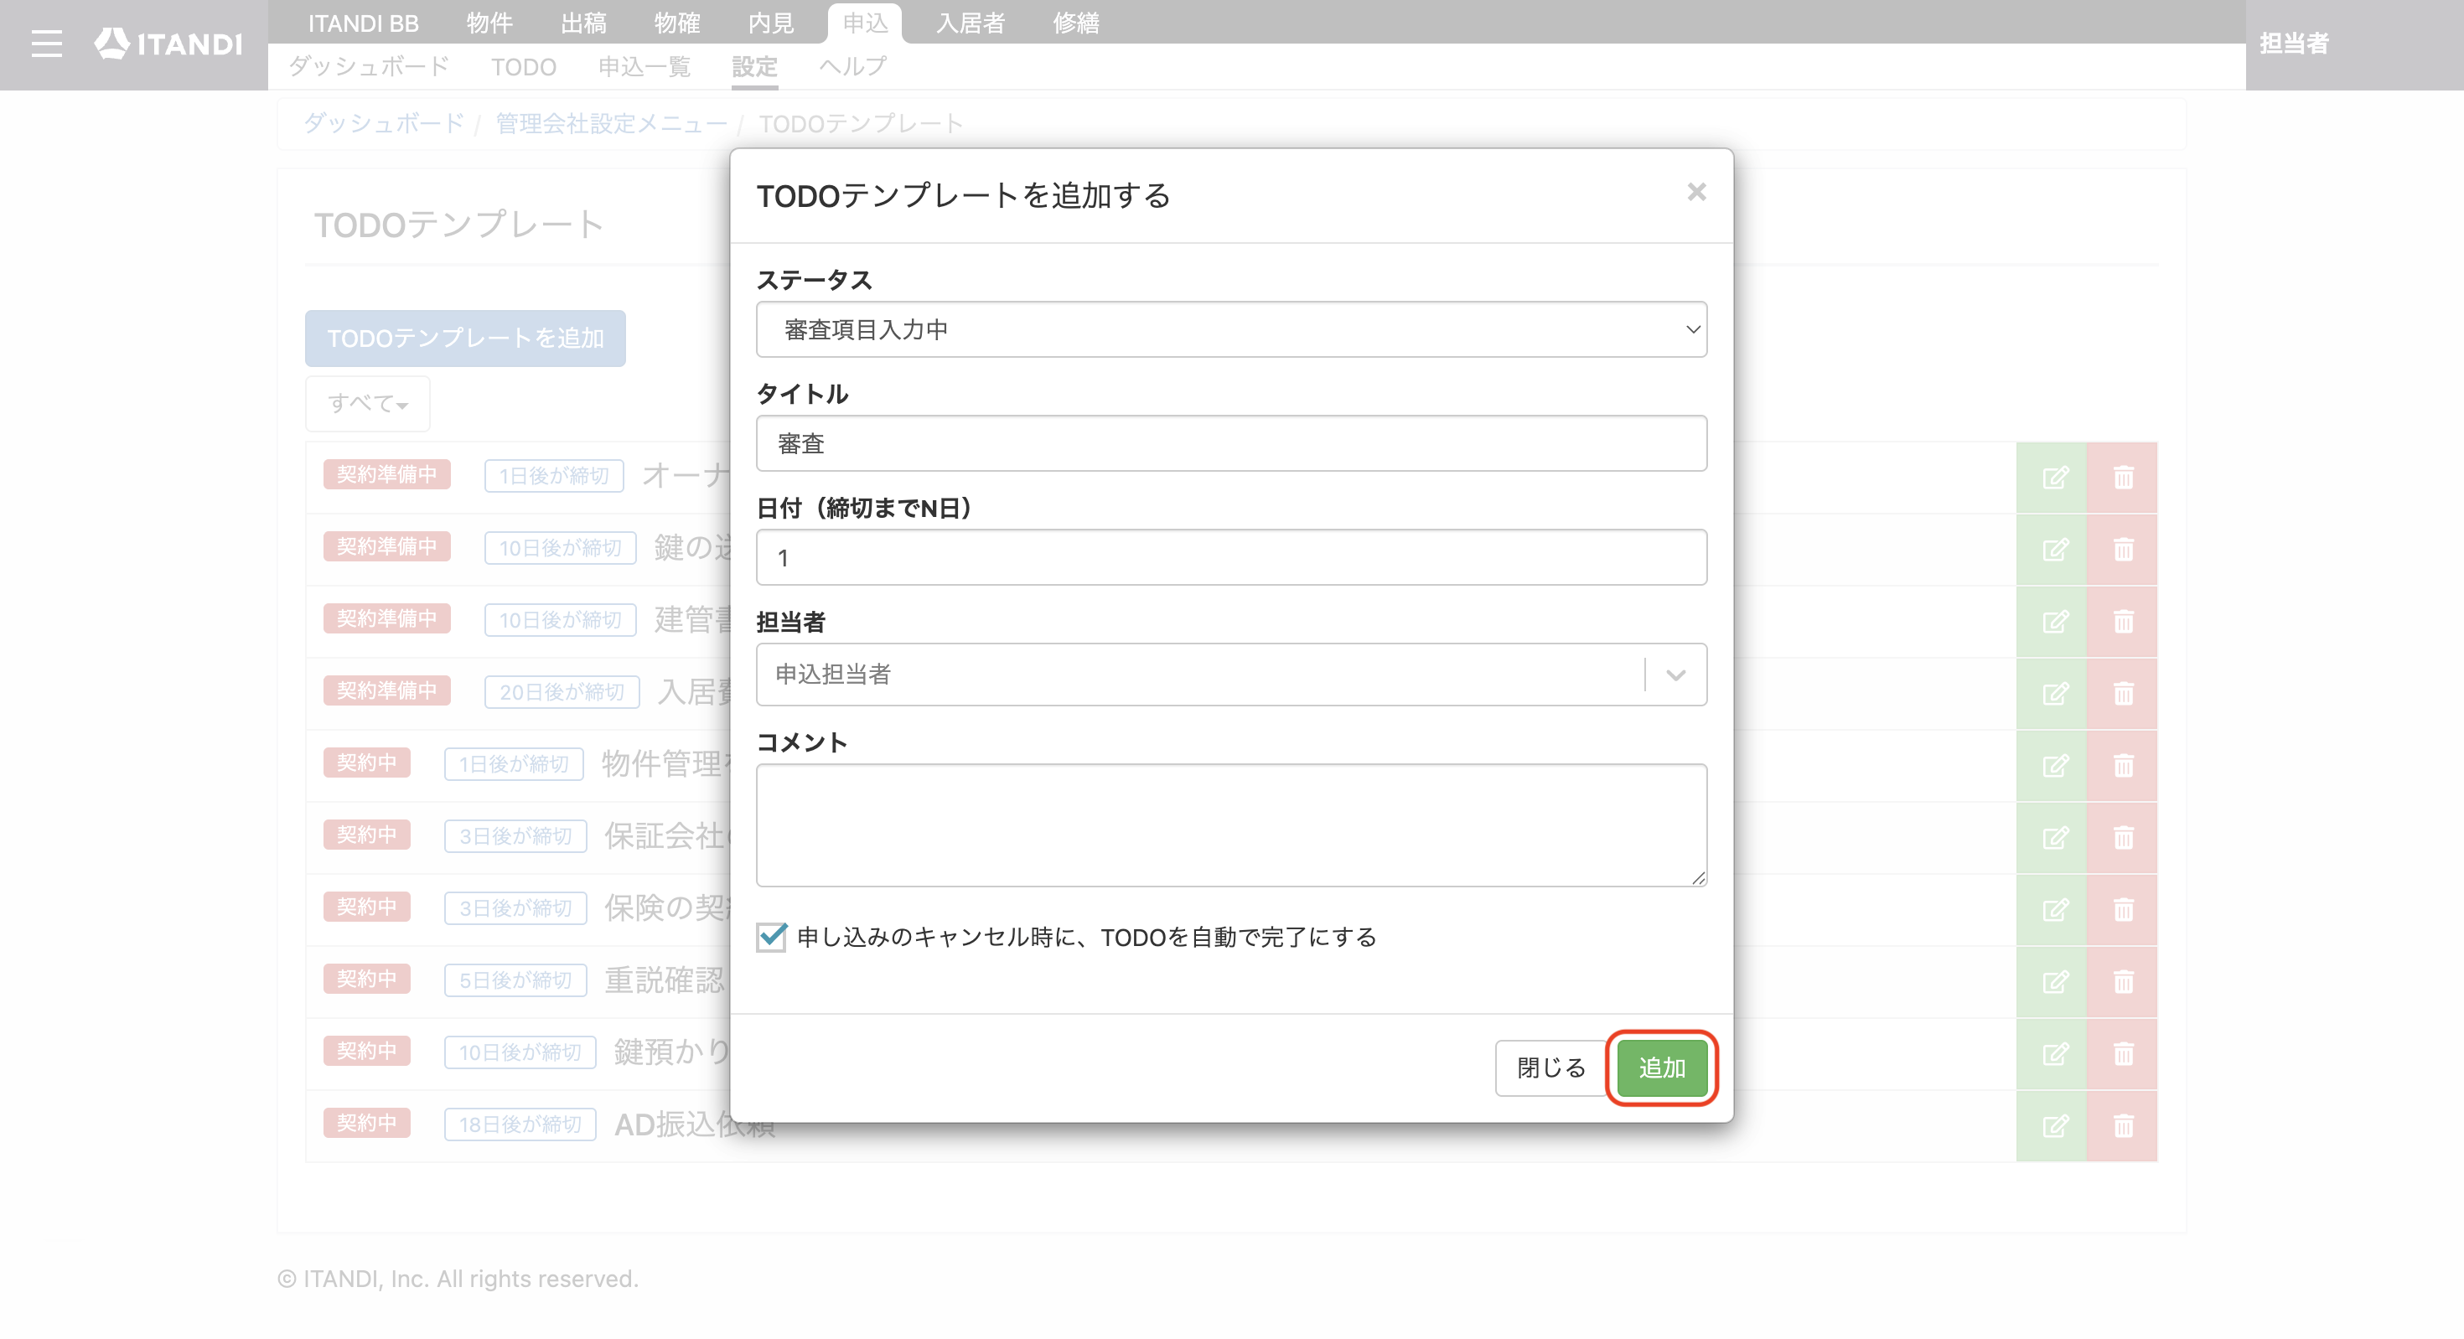Screen dimensions: 2464x1339
Task: Focus the タイトル input field
Action: (1231, 444)
